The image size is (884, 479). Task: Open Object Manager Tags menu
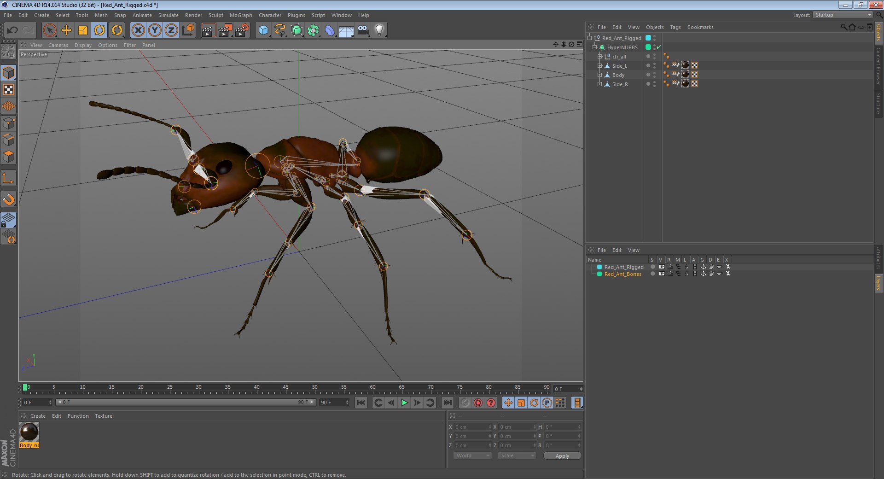[675, 27]
